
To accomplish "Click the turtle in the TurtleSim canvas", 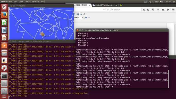I will click(43, 34).
